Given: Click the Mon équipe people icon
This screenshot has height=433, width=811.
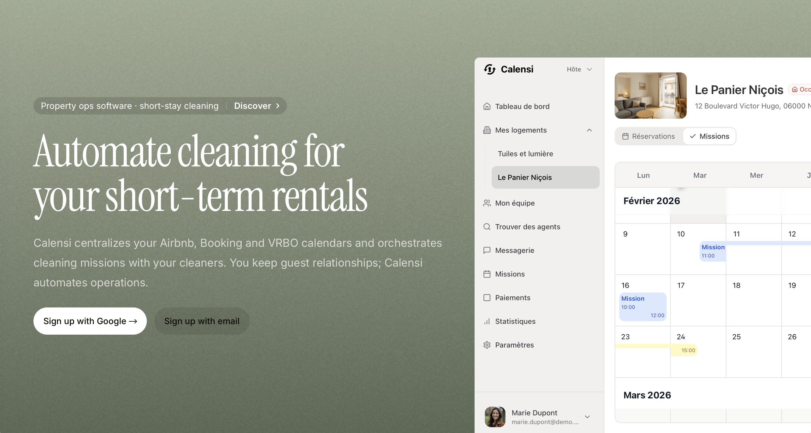Looking at the screenshot, I should (x=487, y=203).
